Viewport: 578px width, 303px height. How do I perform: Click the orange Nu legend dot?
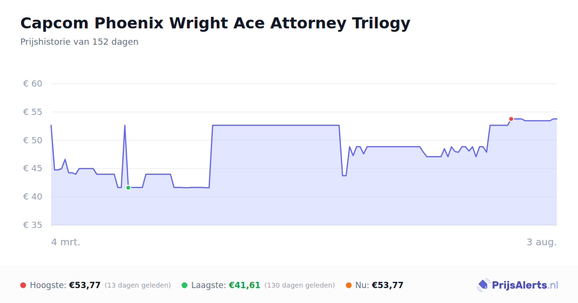(349, 285)
